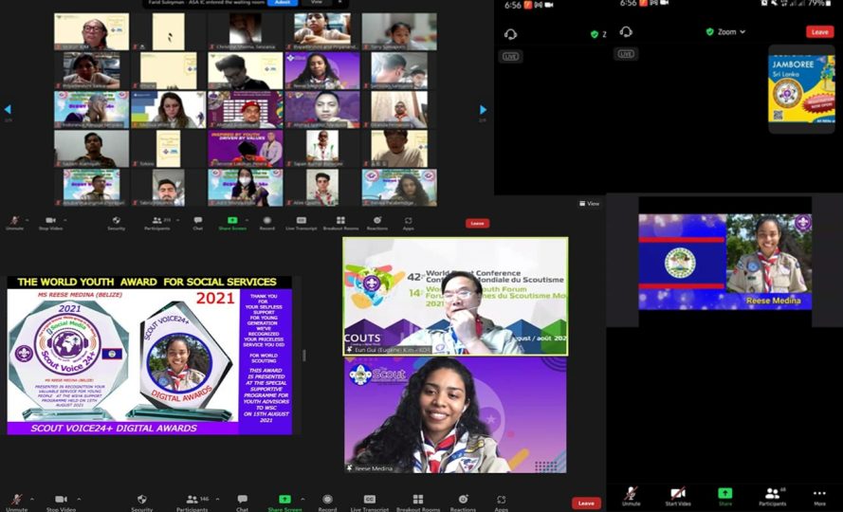The image size is (843, 512).
Task: Click red Leave button in mobile Zoom header
Action: click(x=820, y=31)
